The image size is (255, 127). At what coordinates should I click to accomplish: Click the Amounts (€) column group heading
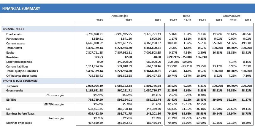pos(120,16)
